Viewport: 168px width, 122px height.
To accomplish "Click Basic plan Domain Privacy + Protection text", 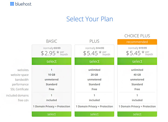I will [x=52, y=106].
